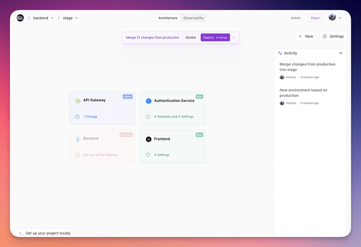Image resolution: width=361 pixels, height=247 pixels.
Task: Click the Frontend Next.js icon
Action: [x=149, y=139]
